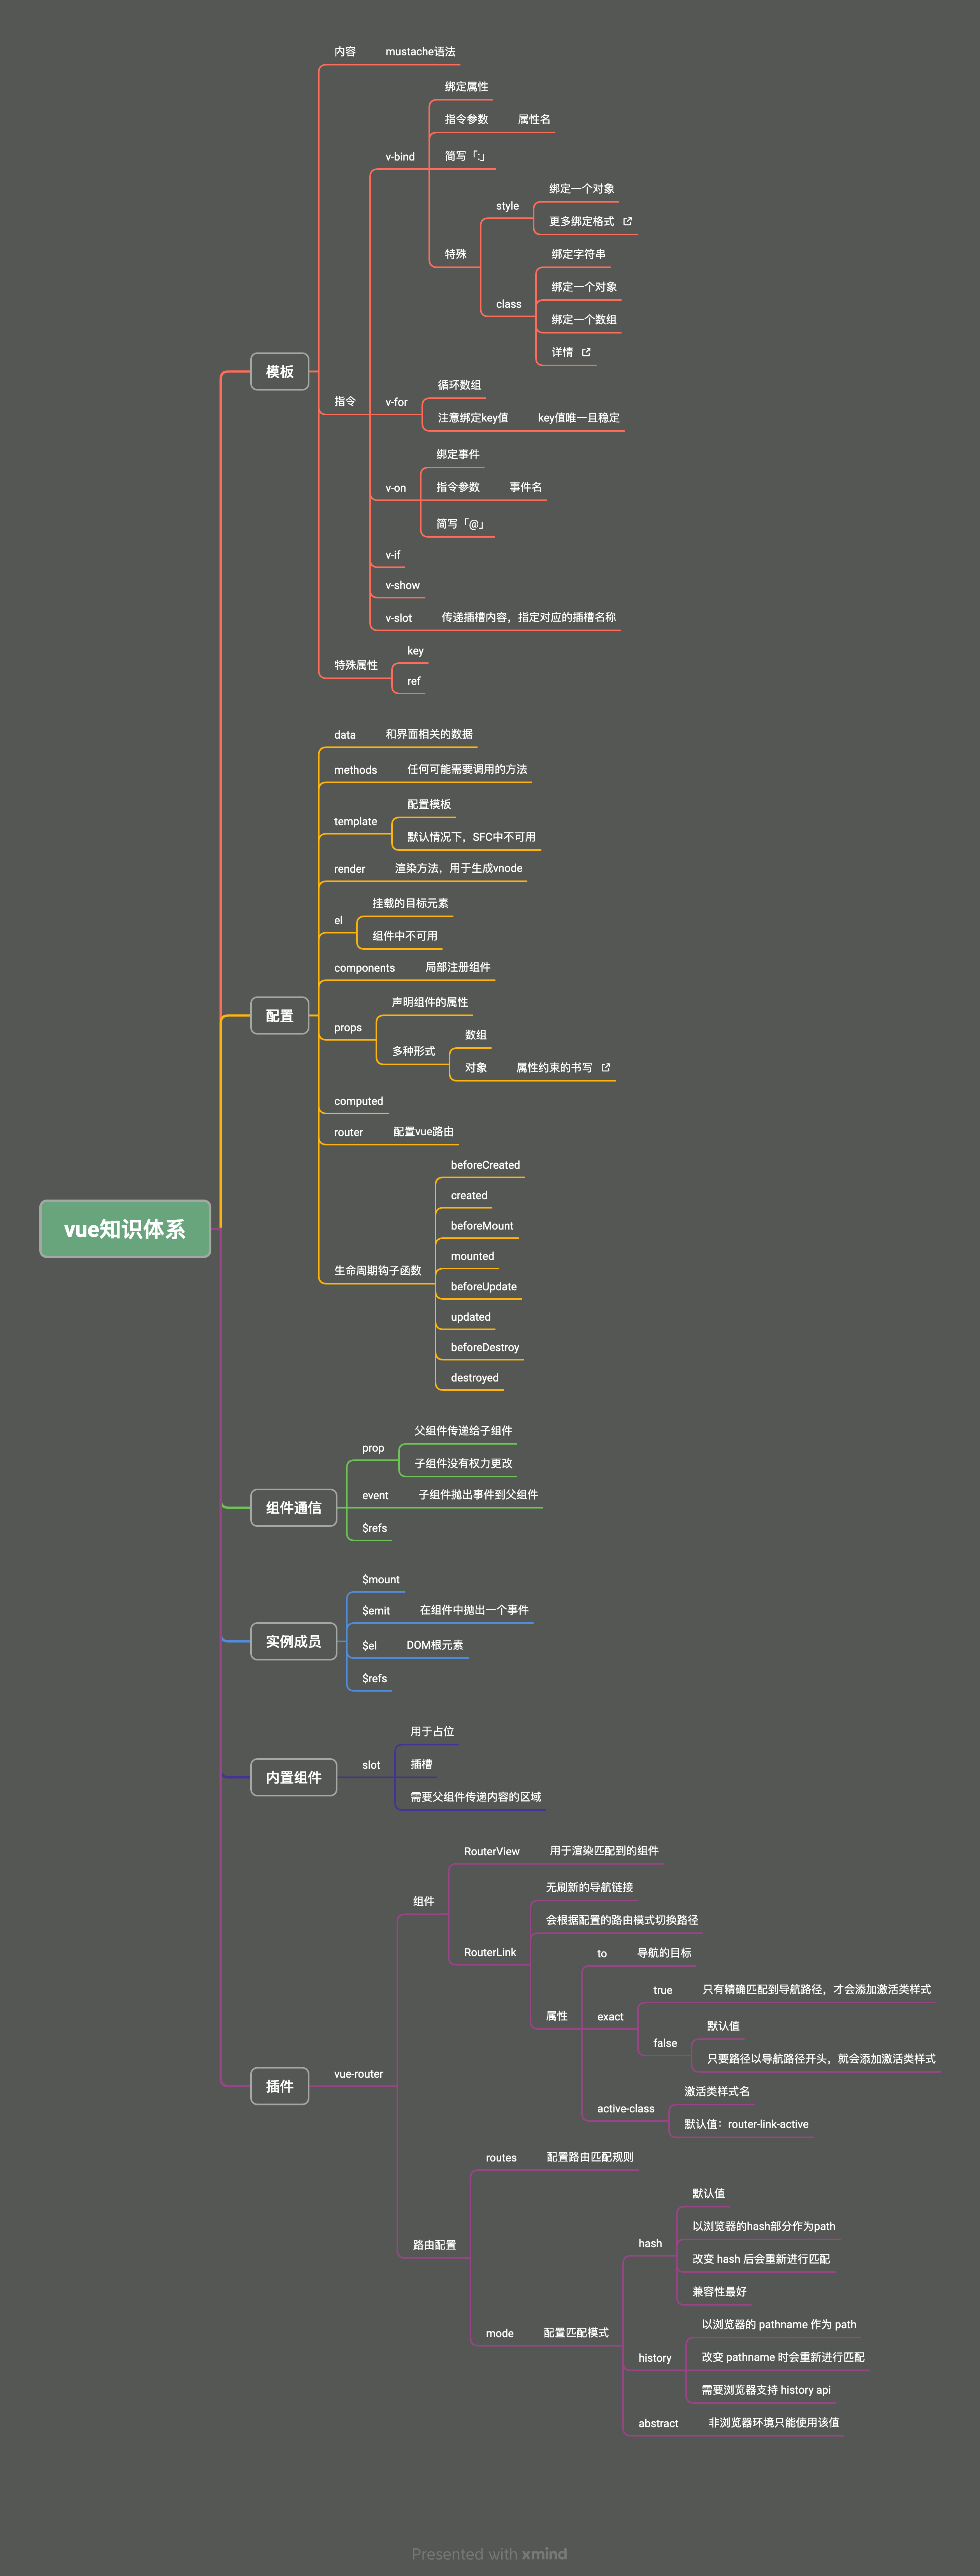Click the data config node
The image size is (980, 2576).
pos(345,735)
